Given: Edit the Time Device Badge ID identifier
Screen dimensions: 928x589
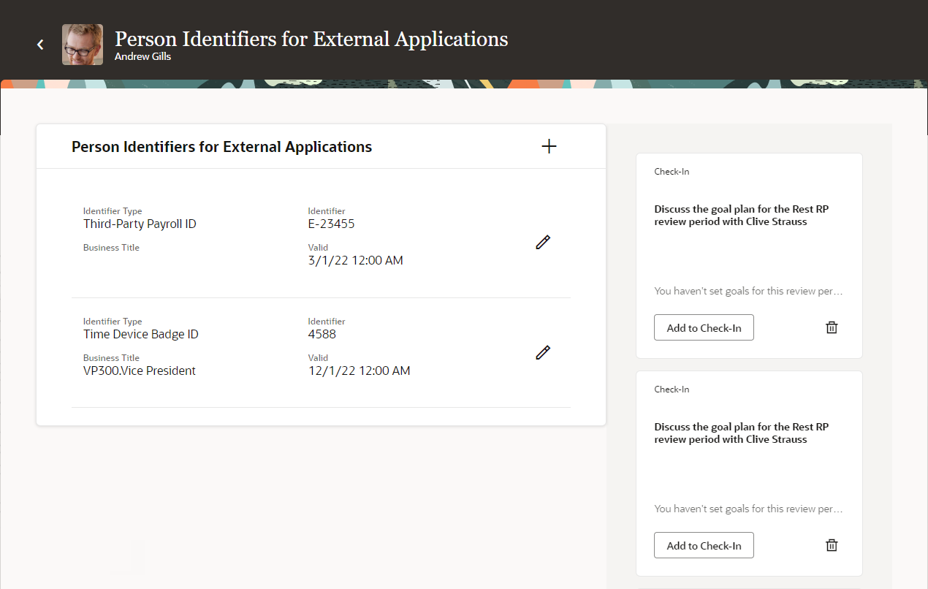Looking at the screenshot, I should pos(542,353).
